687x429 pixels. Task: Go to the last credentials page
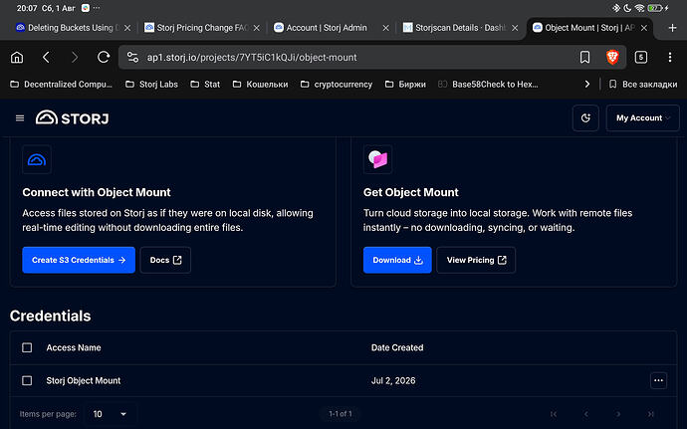pos(650,414)
